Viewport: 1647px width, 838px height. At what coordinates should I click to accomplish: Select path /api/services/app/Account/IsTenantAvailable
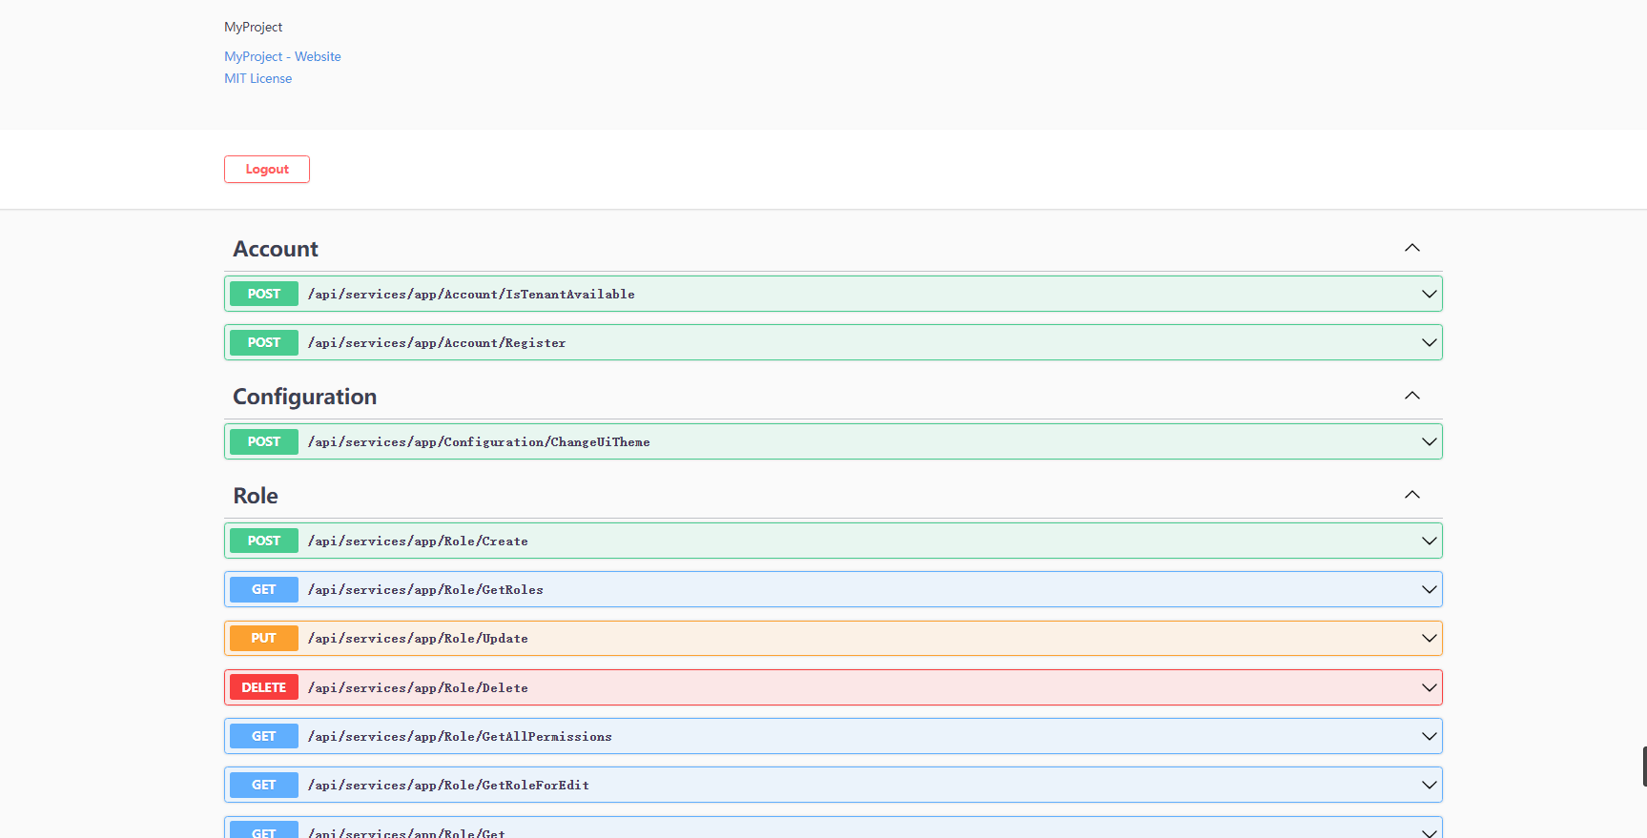pos(471,294)
